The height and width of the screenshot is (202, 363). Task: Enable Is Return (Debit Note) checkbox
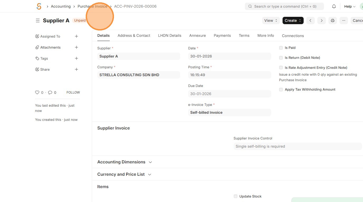281,58
